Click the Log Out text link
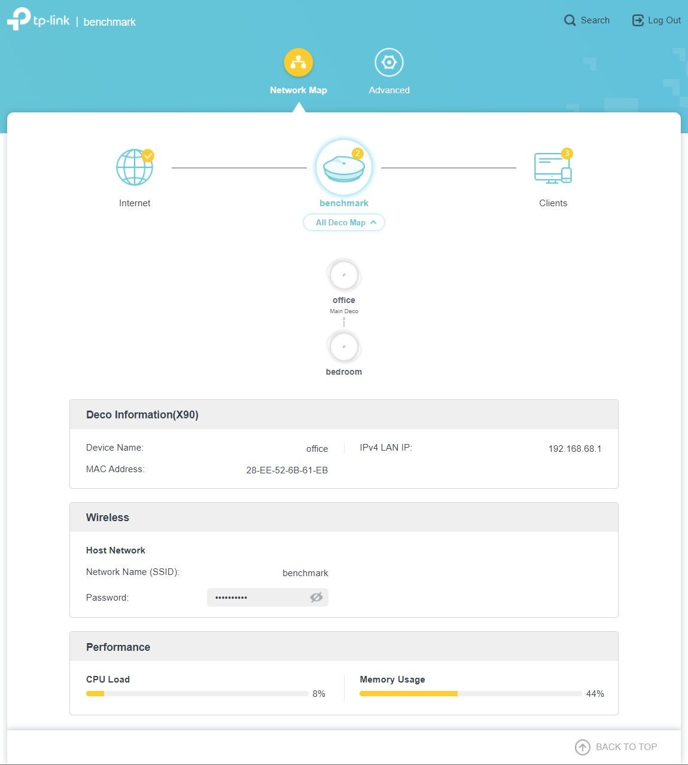This screenshot has width=688, height=765. pos(664,20)
